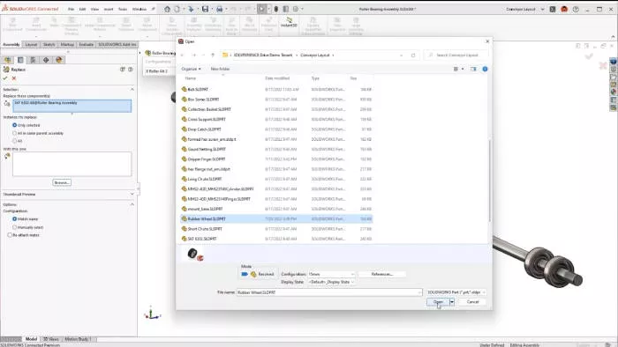Viewport: 618px width, 347px height.
Task: Click the SolidWorks help question mark icon
Action: point(576,9)
